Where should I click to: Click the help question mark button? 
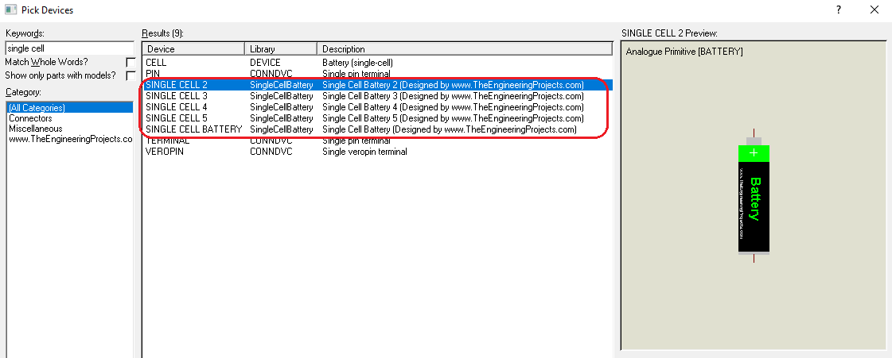(838, 10)
